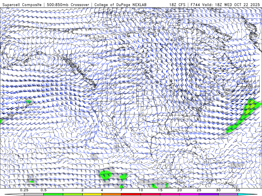
Task: Click the legend value 10
Action: [x=141, y=190]
